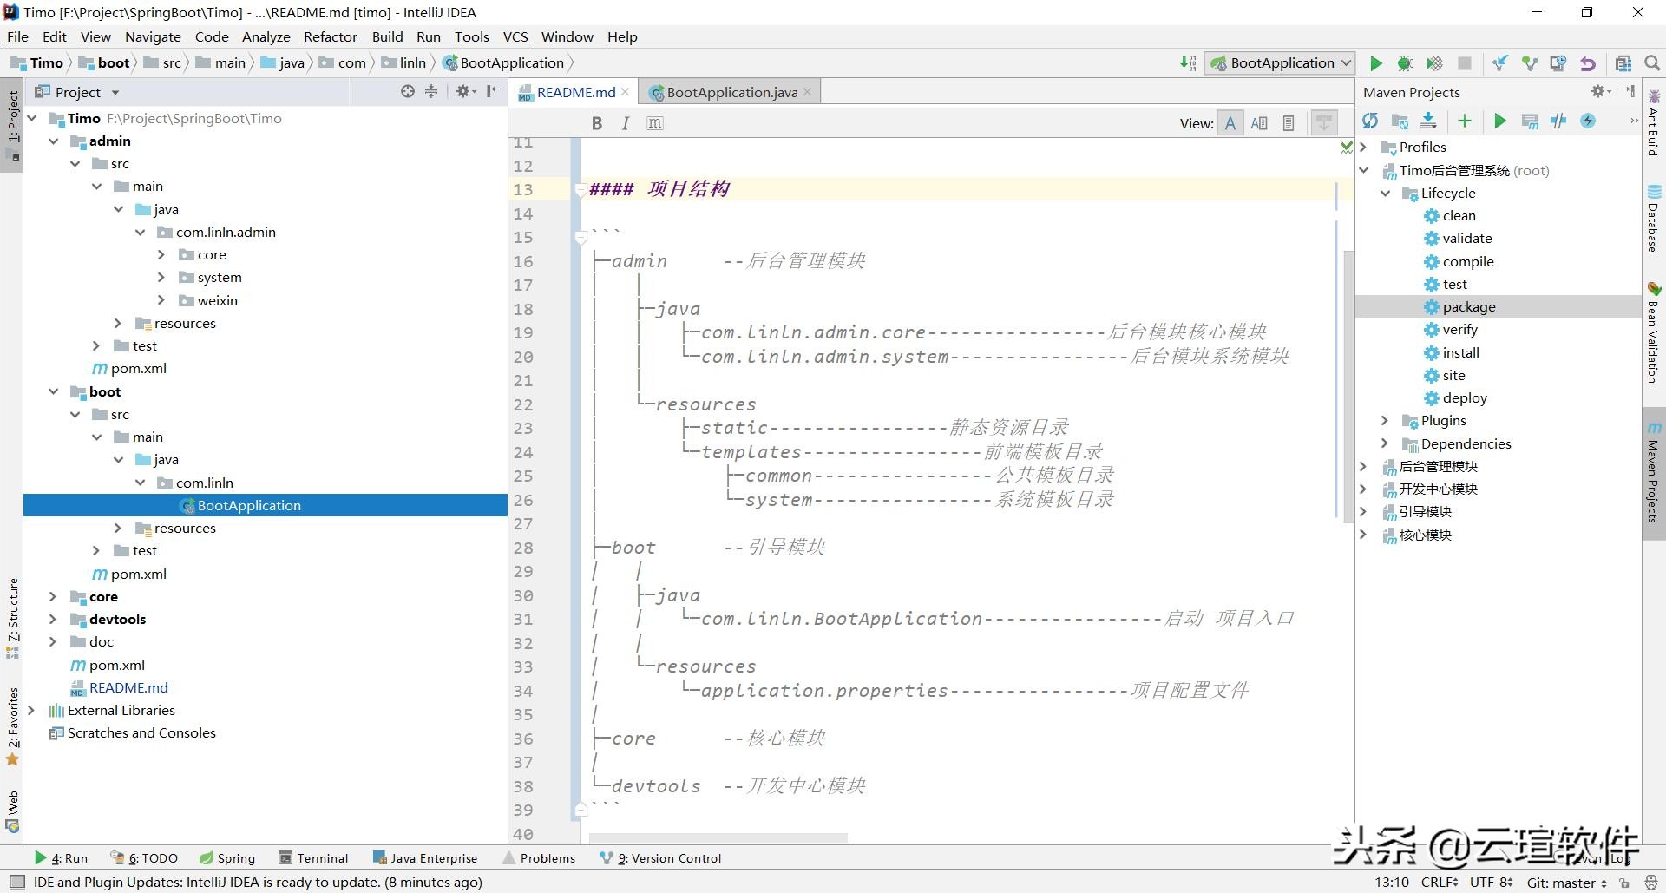Expand External Libraries node

(31, 710)
